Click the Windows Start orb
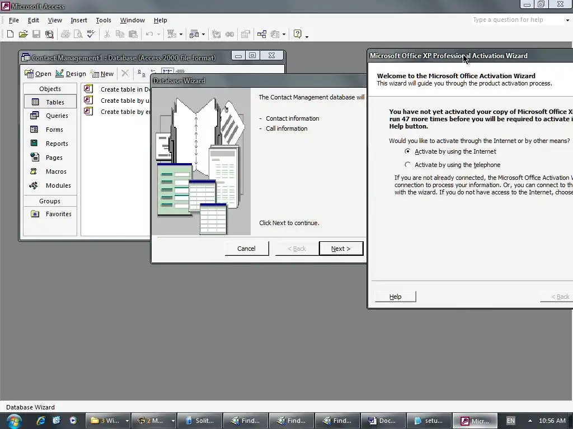 pos(14,421)
